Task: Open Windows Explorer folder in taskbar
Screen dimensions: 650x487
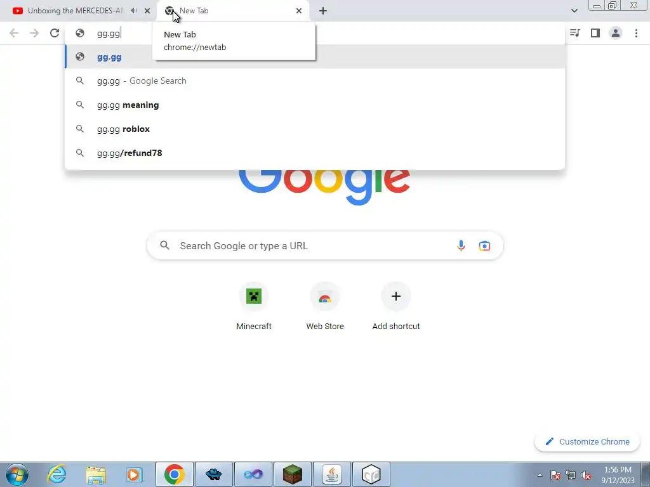Action: pos(96,474)
